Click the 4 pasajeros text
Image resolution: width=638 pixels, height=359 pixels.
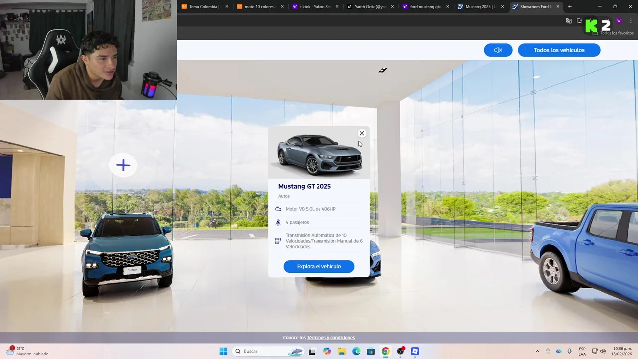pyautogui.click(x=297, y=222)
